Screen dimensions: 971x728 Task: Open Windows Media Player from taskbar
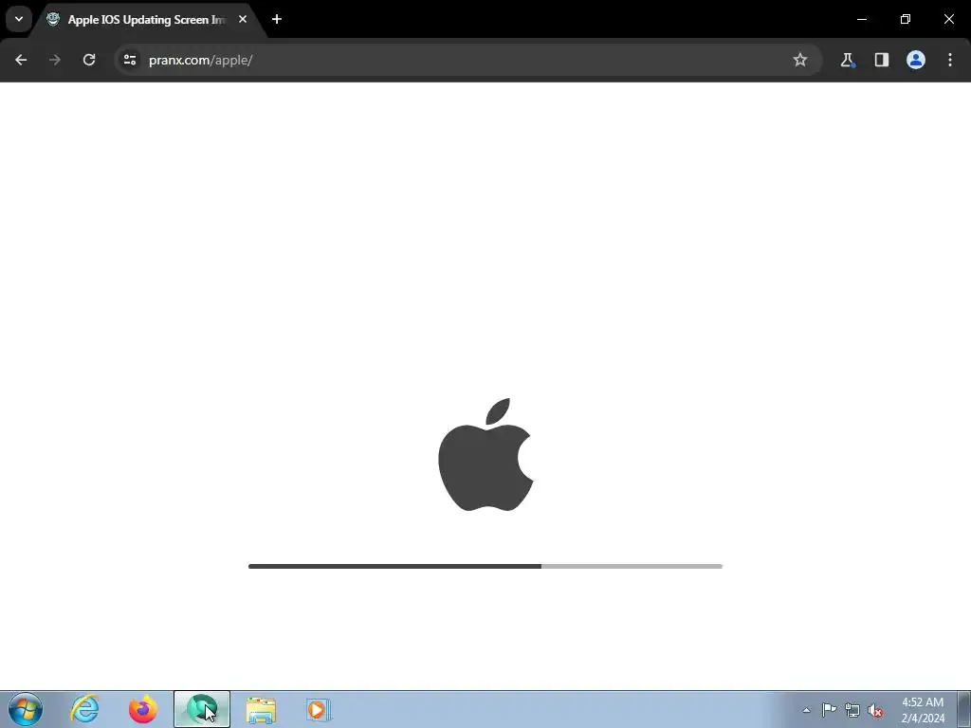click(x=319, y=709)
